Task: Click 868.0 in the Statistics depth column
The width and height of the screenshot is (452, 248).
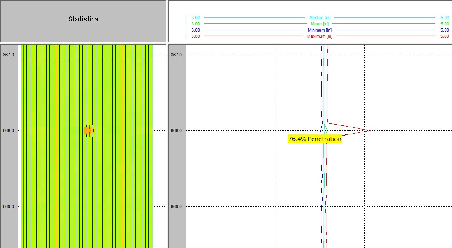Action: [x=9, y=130]
